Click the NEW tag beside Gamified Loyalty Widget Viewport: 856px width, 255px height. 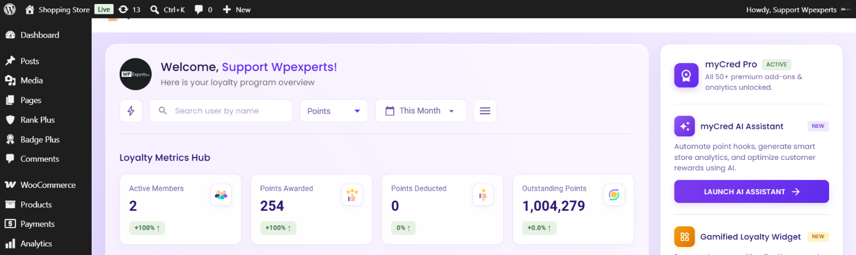click(818, 237)
